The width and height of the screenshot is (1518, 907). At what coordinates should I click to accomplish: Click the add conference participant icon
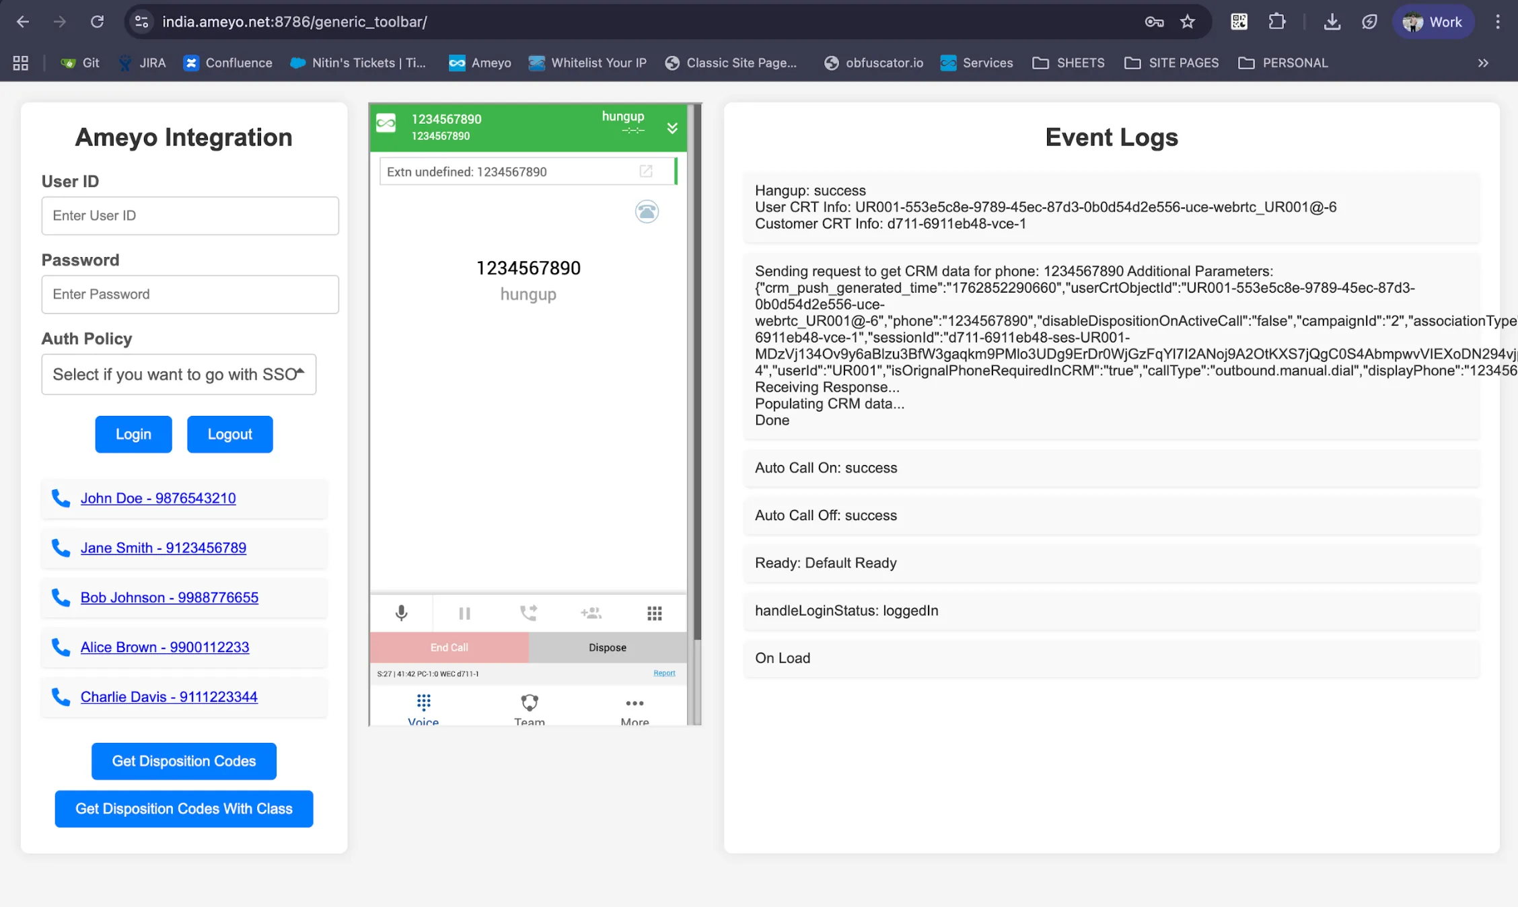[x=591, y=613]
